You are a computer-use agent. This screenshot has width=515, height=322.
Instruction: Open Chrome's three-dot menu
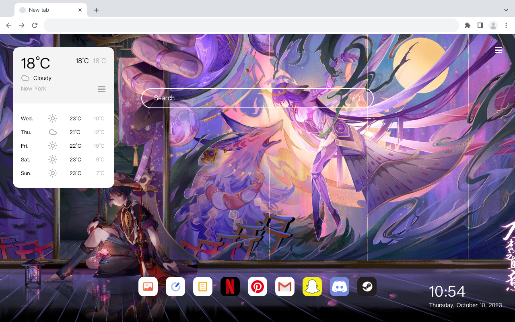click(506, 25)
